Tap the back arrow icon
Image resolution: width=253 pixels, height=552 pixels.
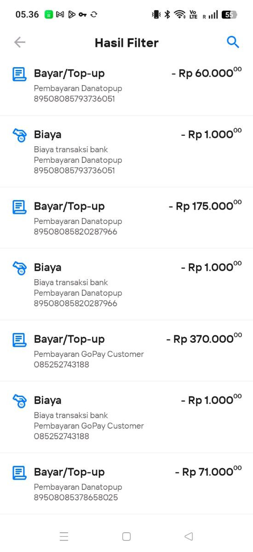click(x=19, y=42)
